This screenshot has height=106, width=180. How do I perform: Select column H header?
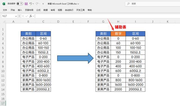point(118,22)
